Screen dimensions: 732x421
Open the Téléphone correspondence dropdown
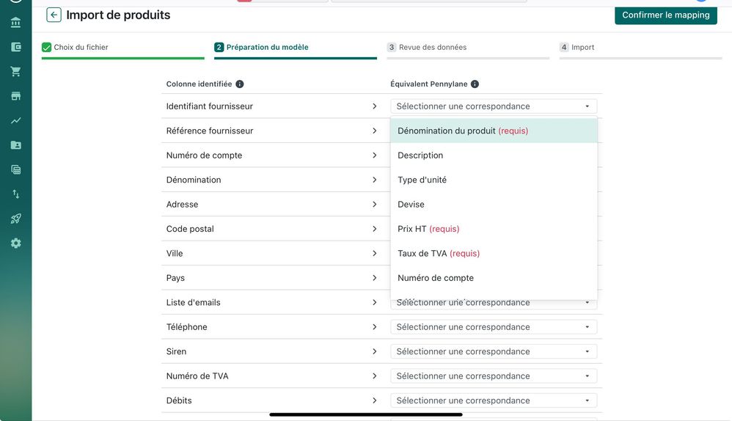493,327
